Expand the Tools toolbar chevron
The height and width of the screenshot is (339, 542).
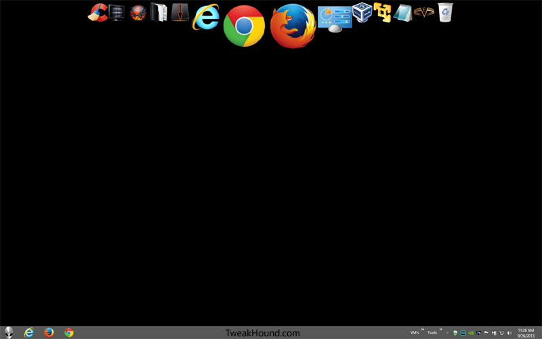pyautogui.click(x=440, y=330)
